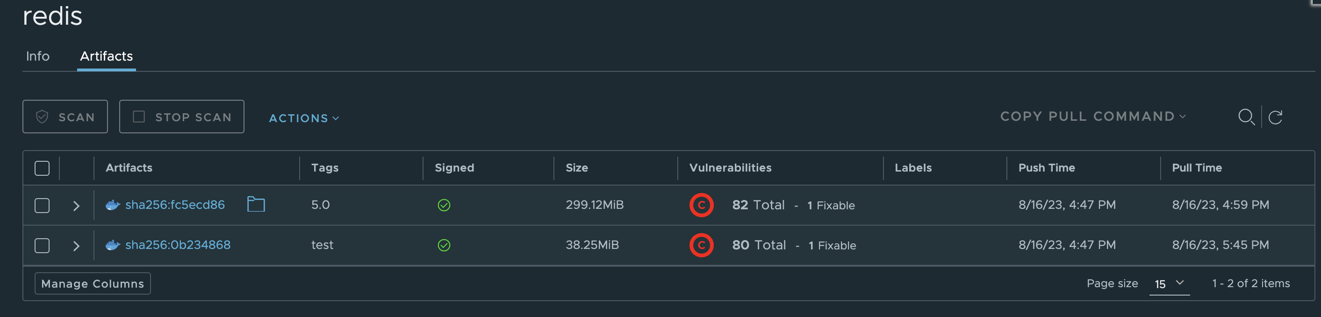This screenshot has height=317, width=1321.
Task: Click the Stop Scan button
Action: (181, 116)
